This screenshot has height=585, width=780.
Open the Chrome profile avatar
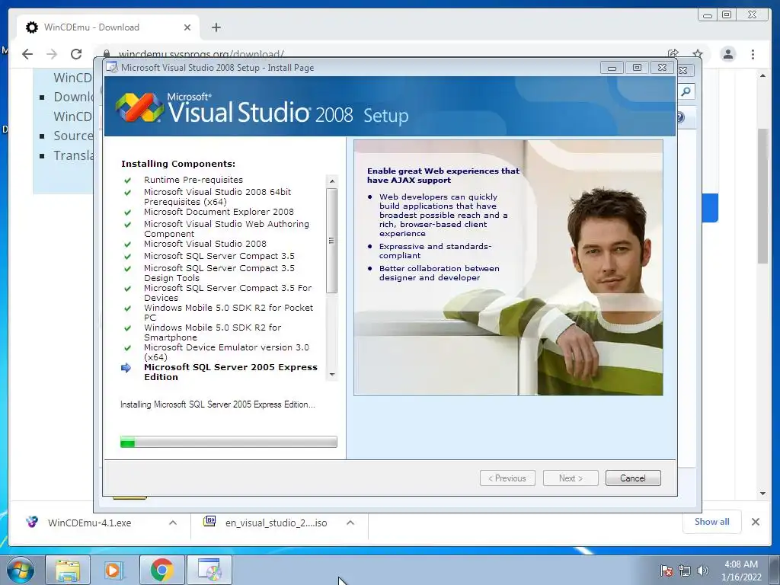pyautogui.click(x=728, y=54)
